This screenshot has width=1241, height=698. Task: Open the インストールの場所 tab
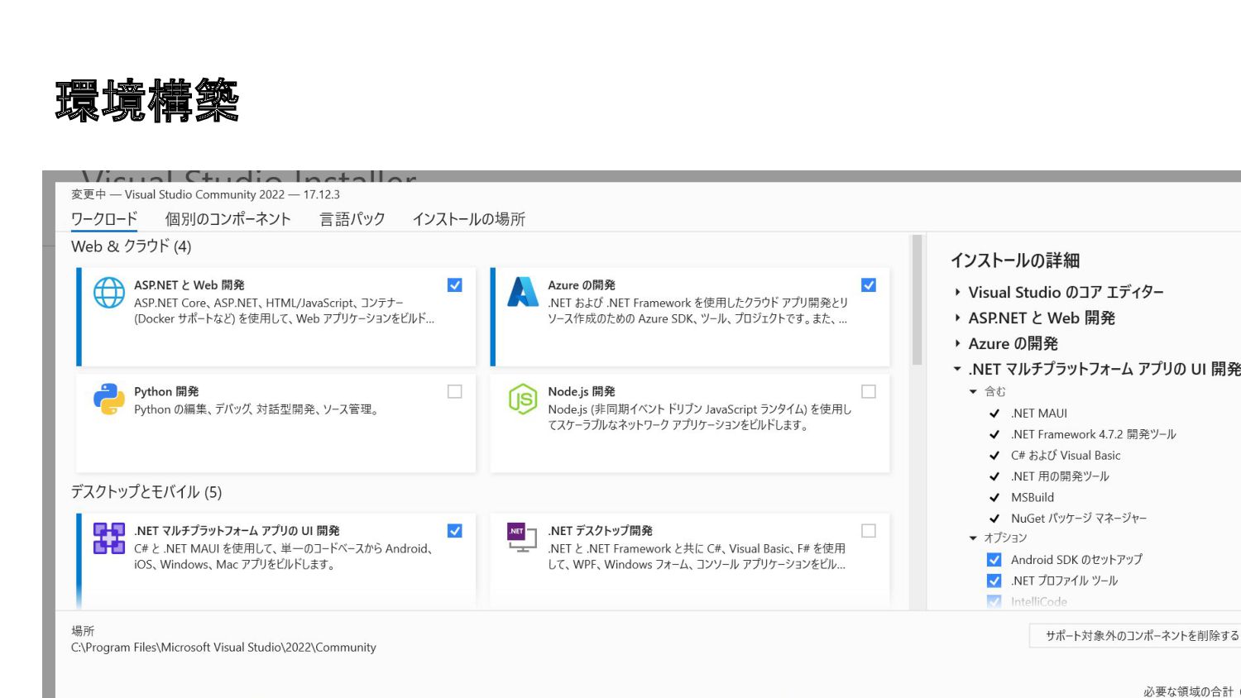point(469,219)
